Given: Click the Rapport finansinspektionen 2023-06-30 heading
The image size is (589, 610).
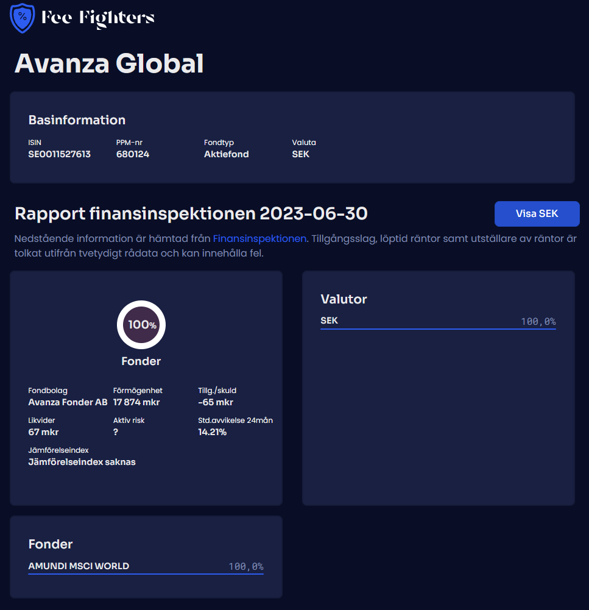Looking at the screenshot, I should 191,214.
